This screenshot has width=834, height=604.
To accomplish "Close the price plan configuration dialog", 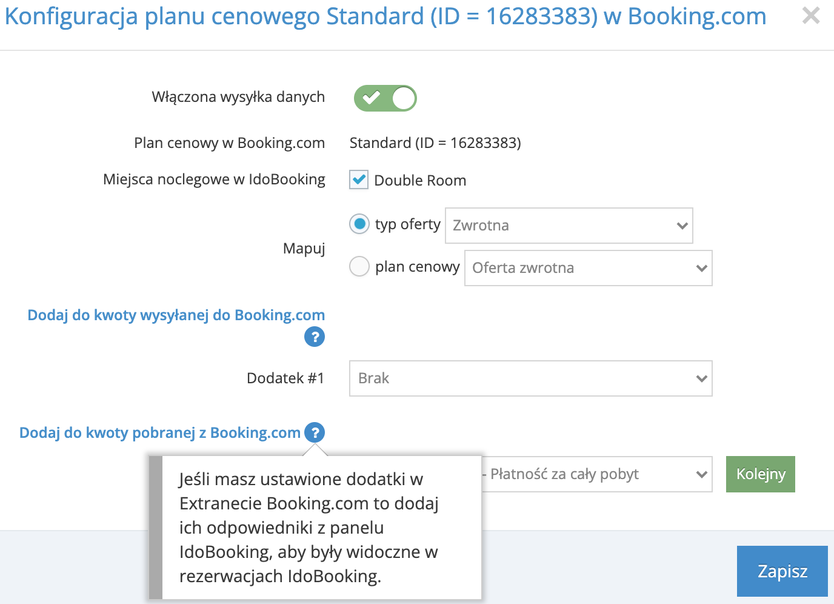I will pos(810,16).
